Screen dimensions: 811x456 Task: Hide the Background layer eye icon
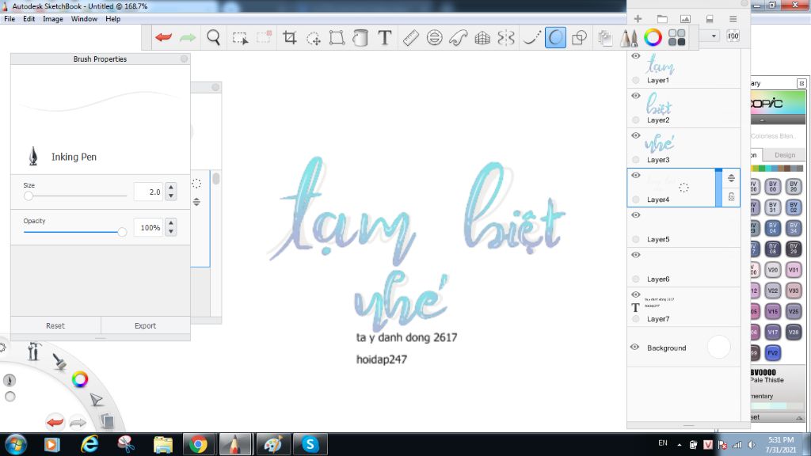(634, 348)
